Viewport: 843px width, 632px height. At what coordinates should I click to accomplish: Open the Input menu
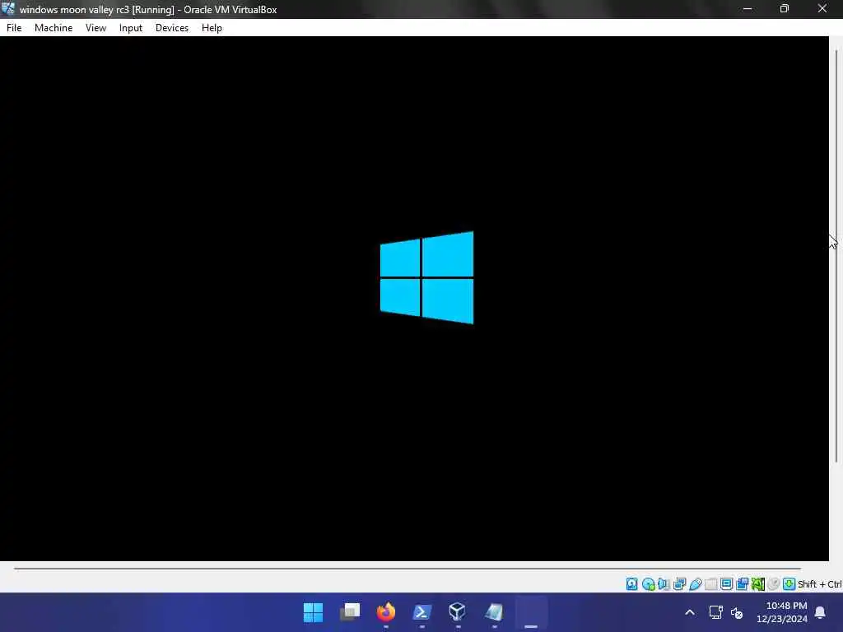(131, 28)
